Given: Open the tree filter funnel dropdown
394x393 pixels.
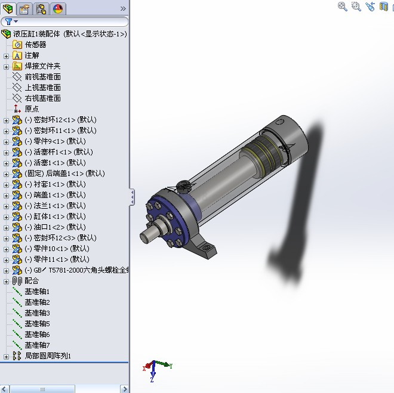Looking at the screenshot, I should click(x=9, y=21).
